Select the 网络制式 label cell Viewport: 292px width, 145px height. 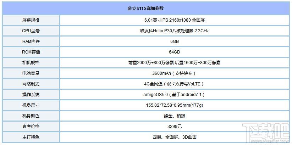point(31,84)
